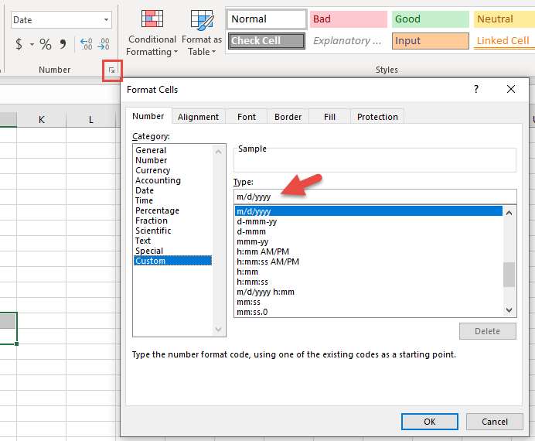Expand the Date number format dropdown
Screen dimensions: 535x441
click(106, 20)
